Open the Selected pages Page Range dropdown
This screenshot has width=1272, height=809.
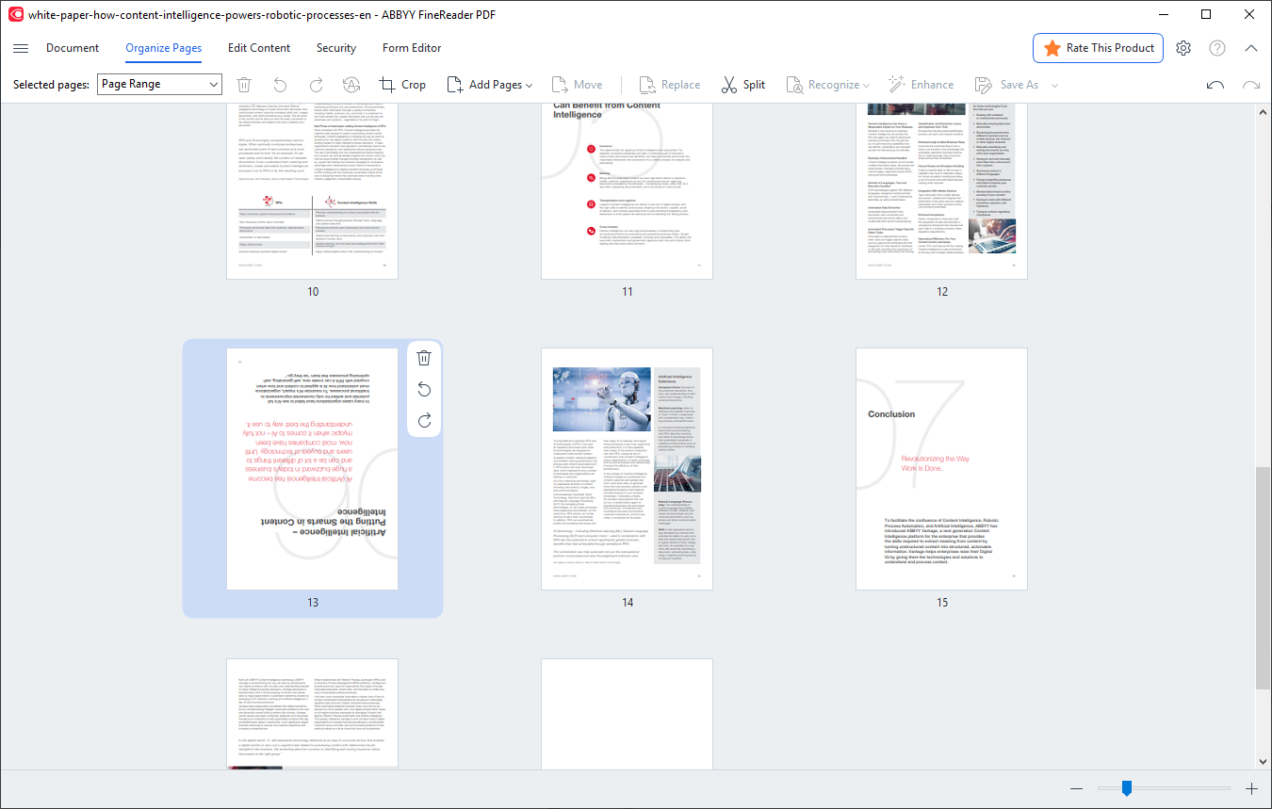coord(159,84)
